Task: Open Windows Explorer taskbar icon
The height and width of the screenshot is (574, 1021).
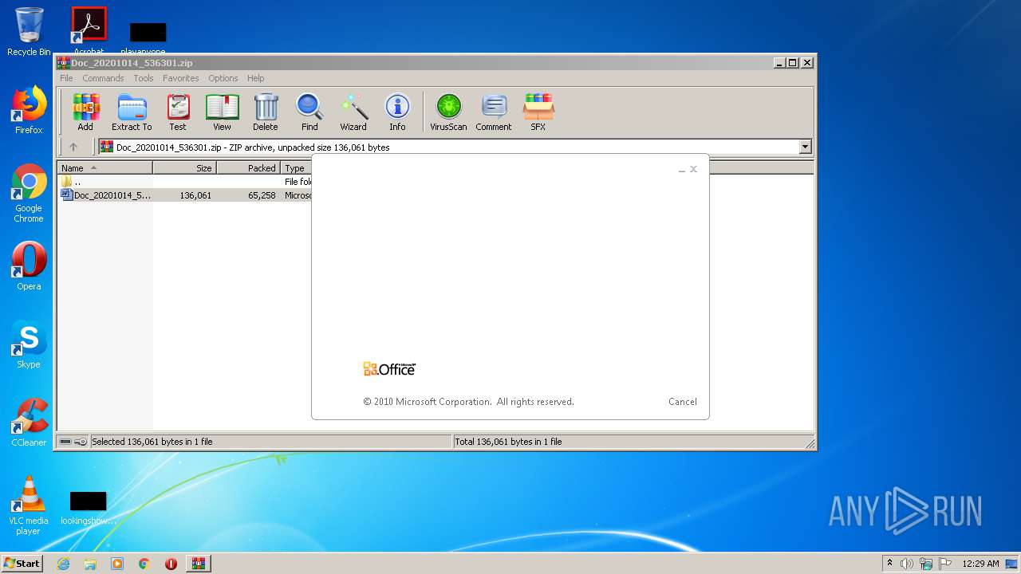Action: (90, 564)
